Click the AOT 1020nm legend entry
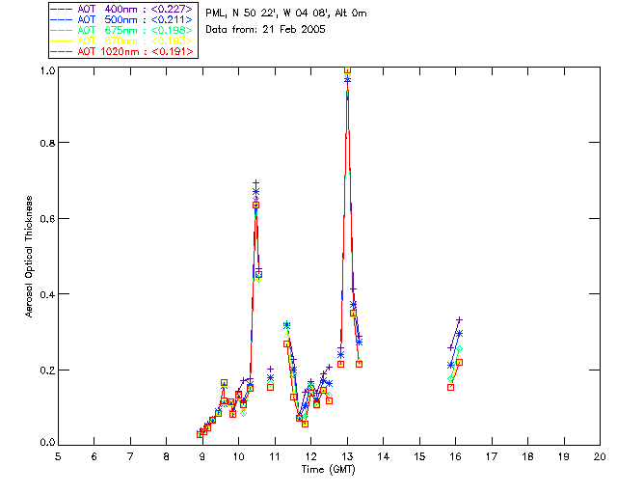 click(122, 51)
